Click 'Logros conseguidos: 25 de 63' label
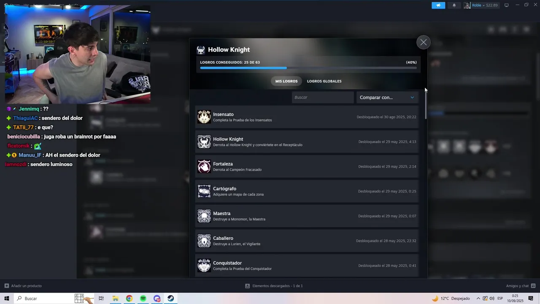Screen dimensions: 540x304 tap(230, 62)
